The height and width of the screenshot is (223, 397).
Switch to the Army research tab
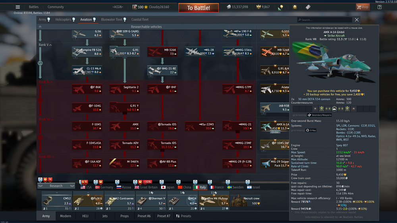44,19
